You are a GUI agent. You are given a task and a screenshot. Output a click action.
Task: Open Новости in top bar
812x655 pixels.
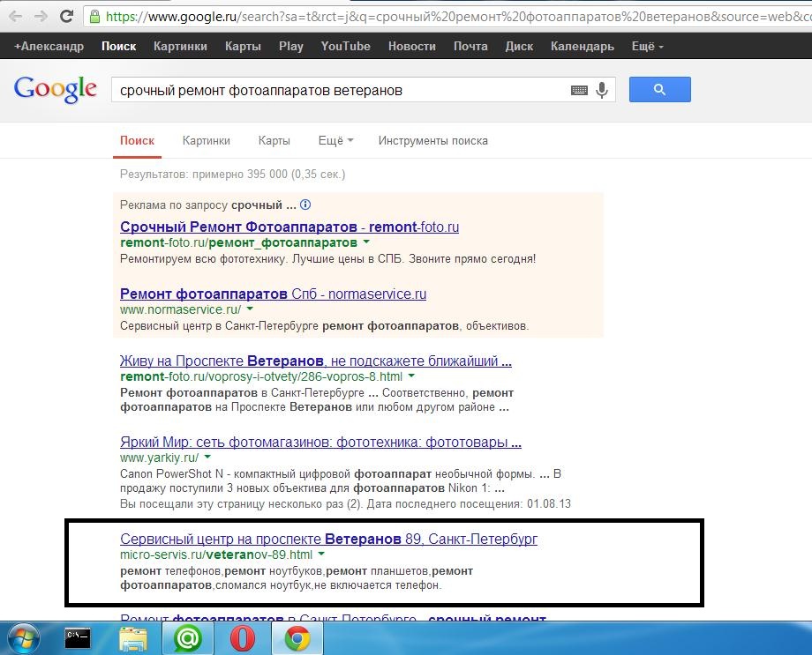tap(412, 46)
